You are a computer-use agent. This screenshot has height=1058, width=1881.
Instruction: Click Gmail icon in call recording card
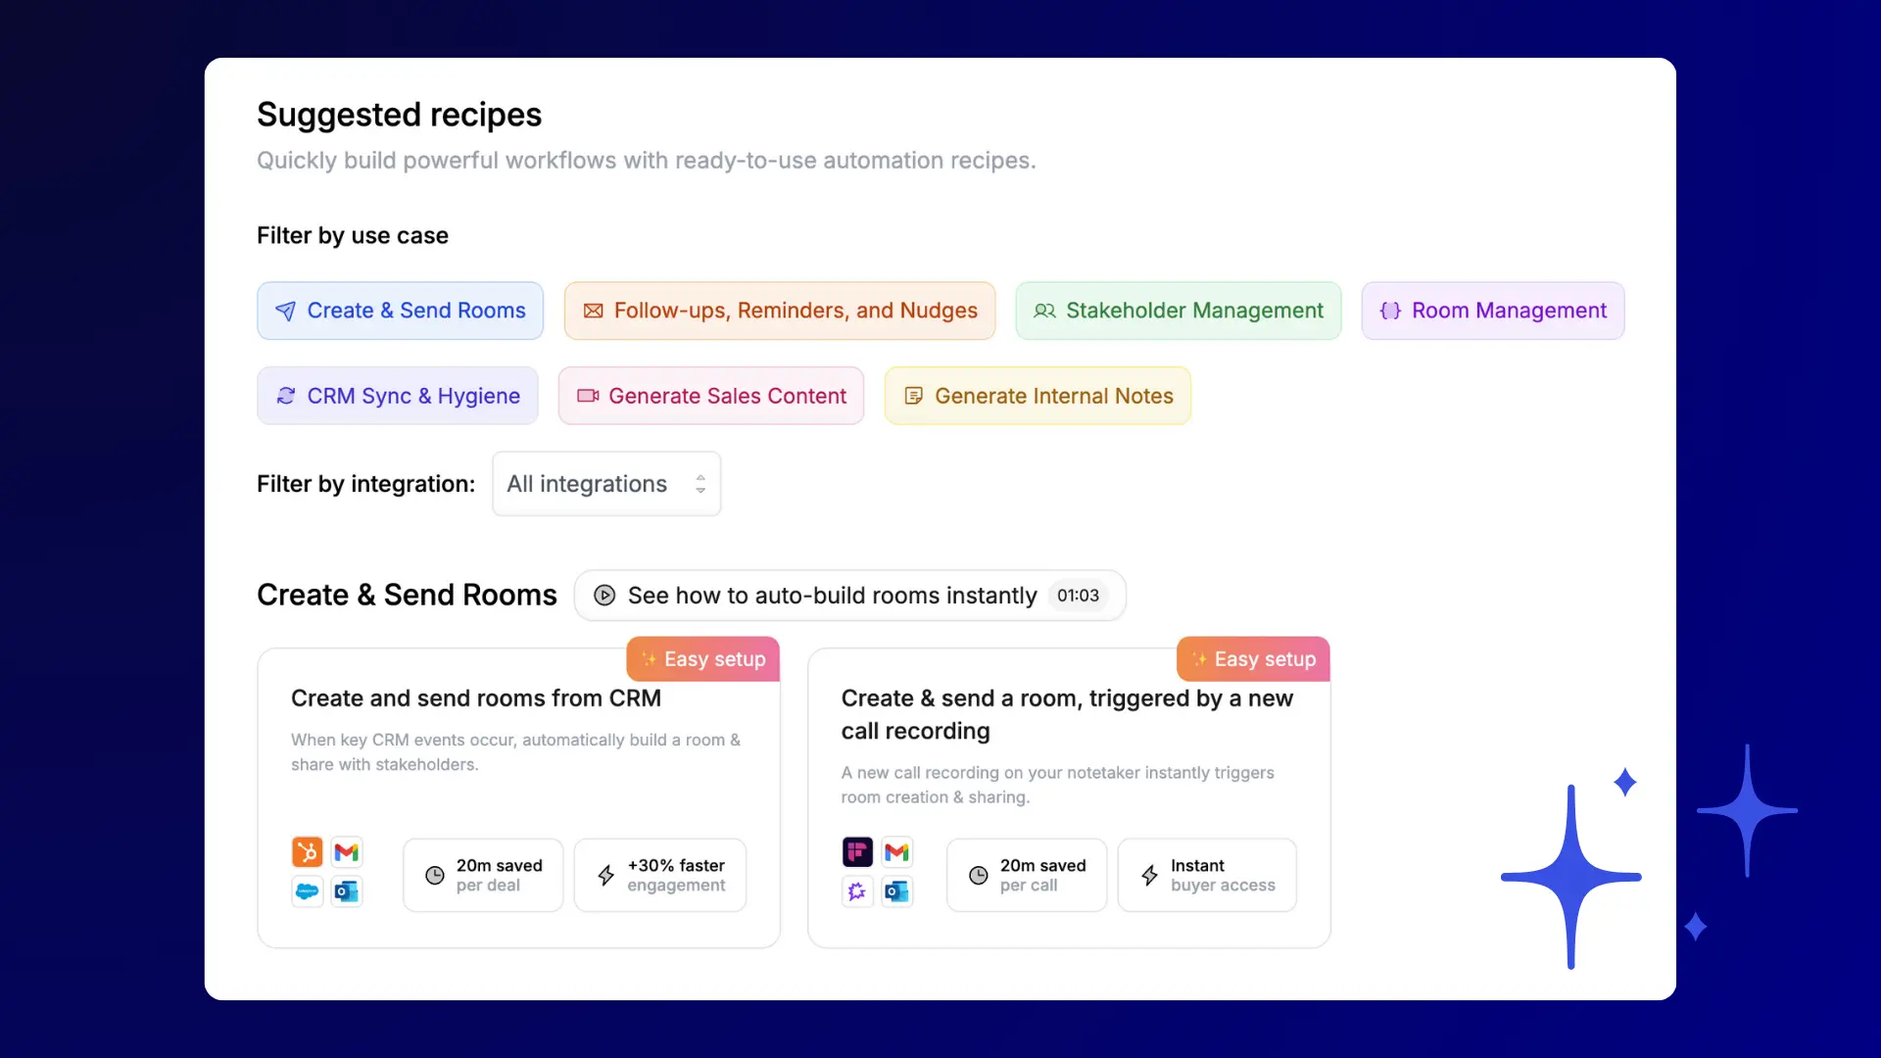tap(897, 852)
